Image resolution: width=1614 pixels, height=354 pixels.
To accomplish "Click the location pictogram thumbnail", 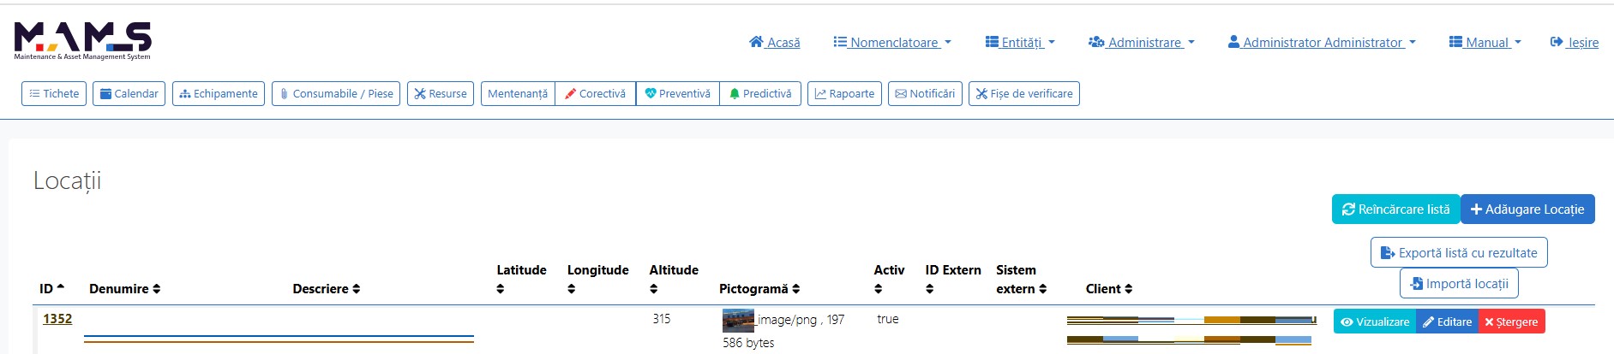I will [x=738, y=321].
